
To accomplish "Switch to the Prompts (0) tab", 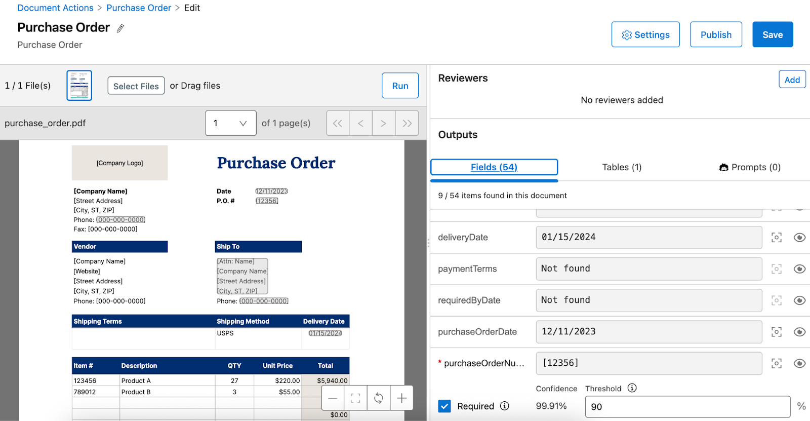I will tap(750, 167).
